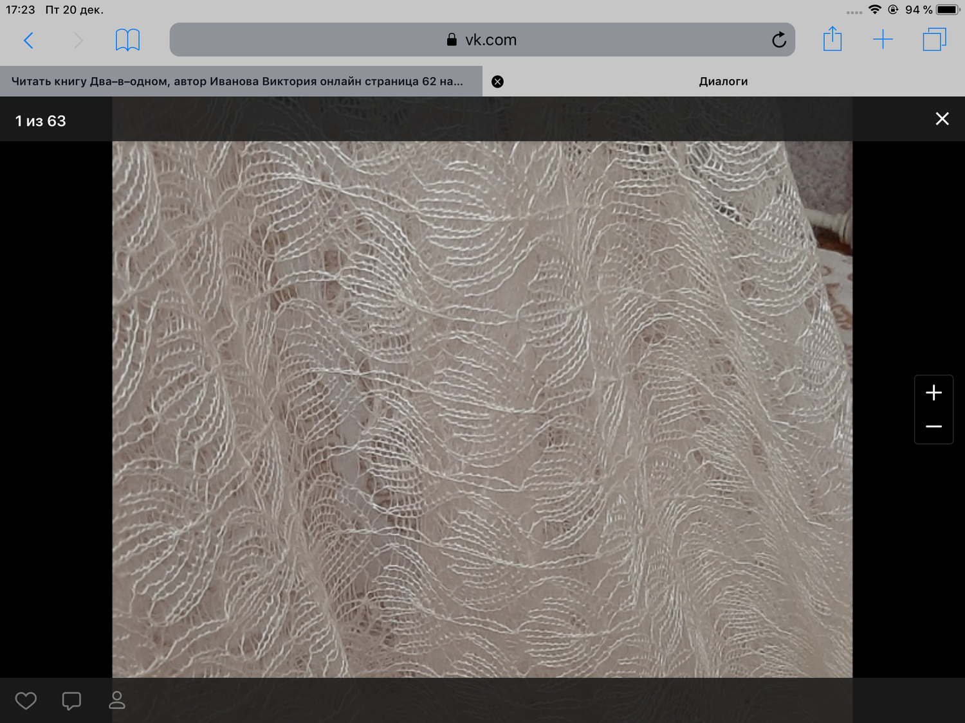Tap the tag person icon

[116, 700]
